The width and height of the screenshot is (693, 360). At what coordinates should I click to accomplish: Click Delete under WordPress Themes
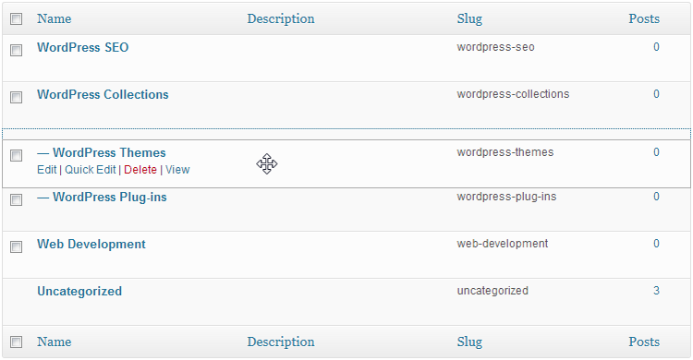coord(140,170)
